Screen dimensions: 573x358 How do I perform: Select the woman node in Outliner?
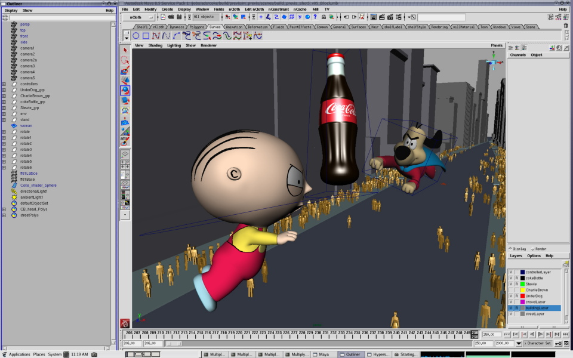tap(26, 126)
